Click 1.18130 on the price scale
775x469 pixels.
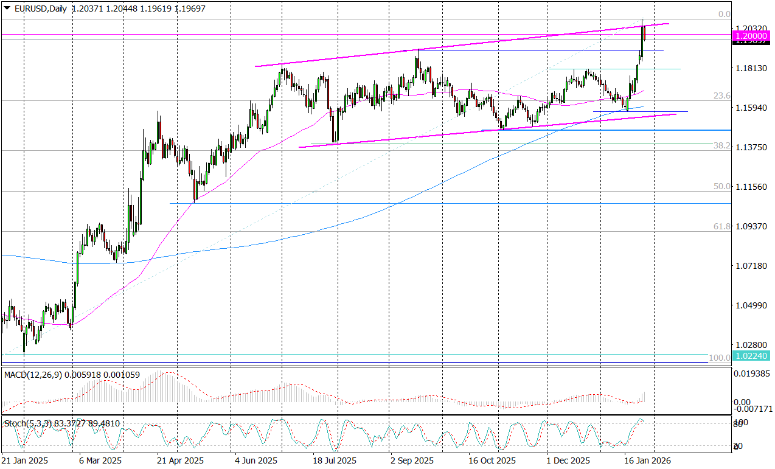coord(752,68)
